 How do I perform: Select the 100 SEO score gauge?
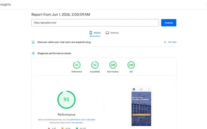click(131, 65)
